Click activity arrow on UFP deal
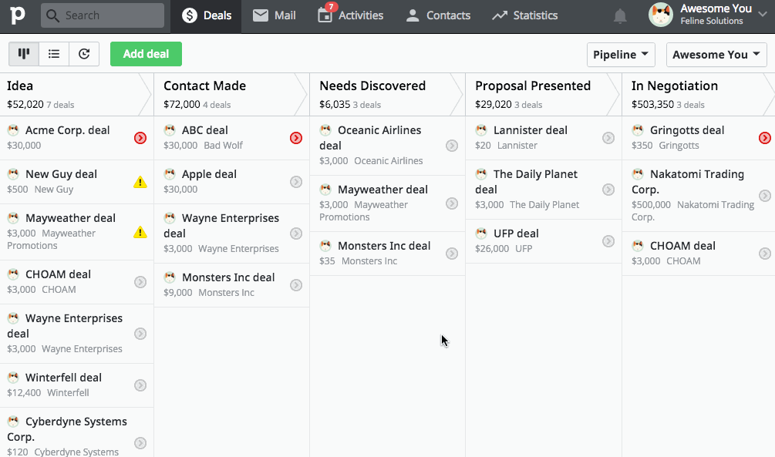The height and width of the screenshot is (457, 775). (608, 241)
